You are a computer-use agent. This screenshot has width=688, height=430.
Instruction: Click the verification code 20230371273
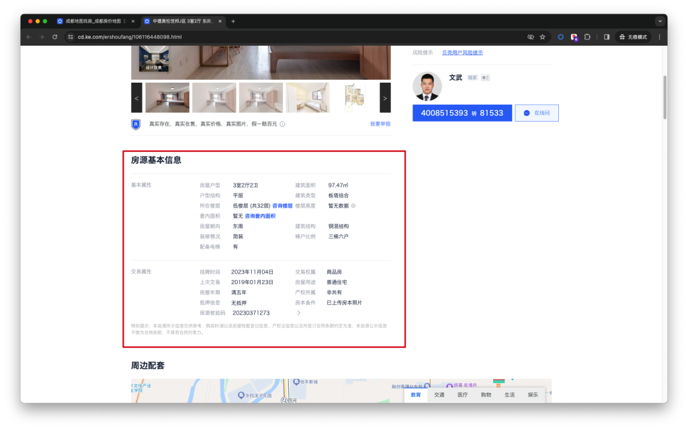click(x=251, y=313)
